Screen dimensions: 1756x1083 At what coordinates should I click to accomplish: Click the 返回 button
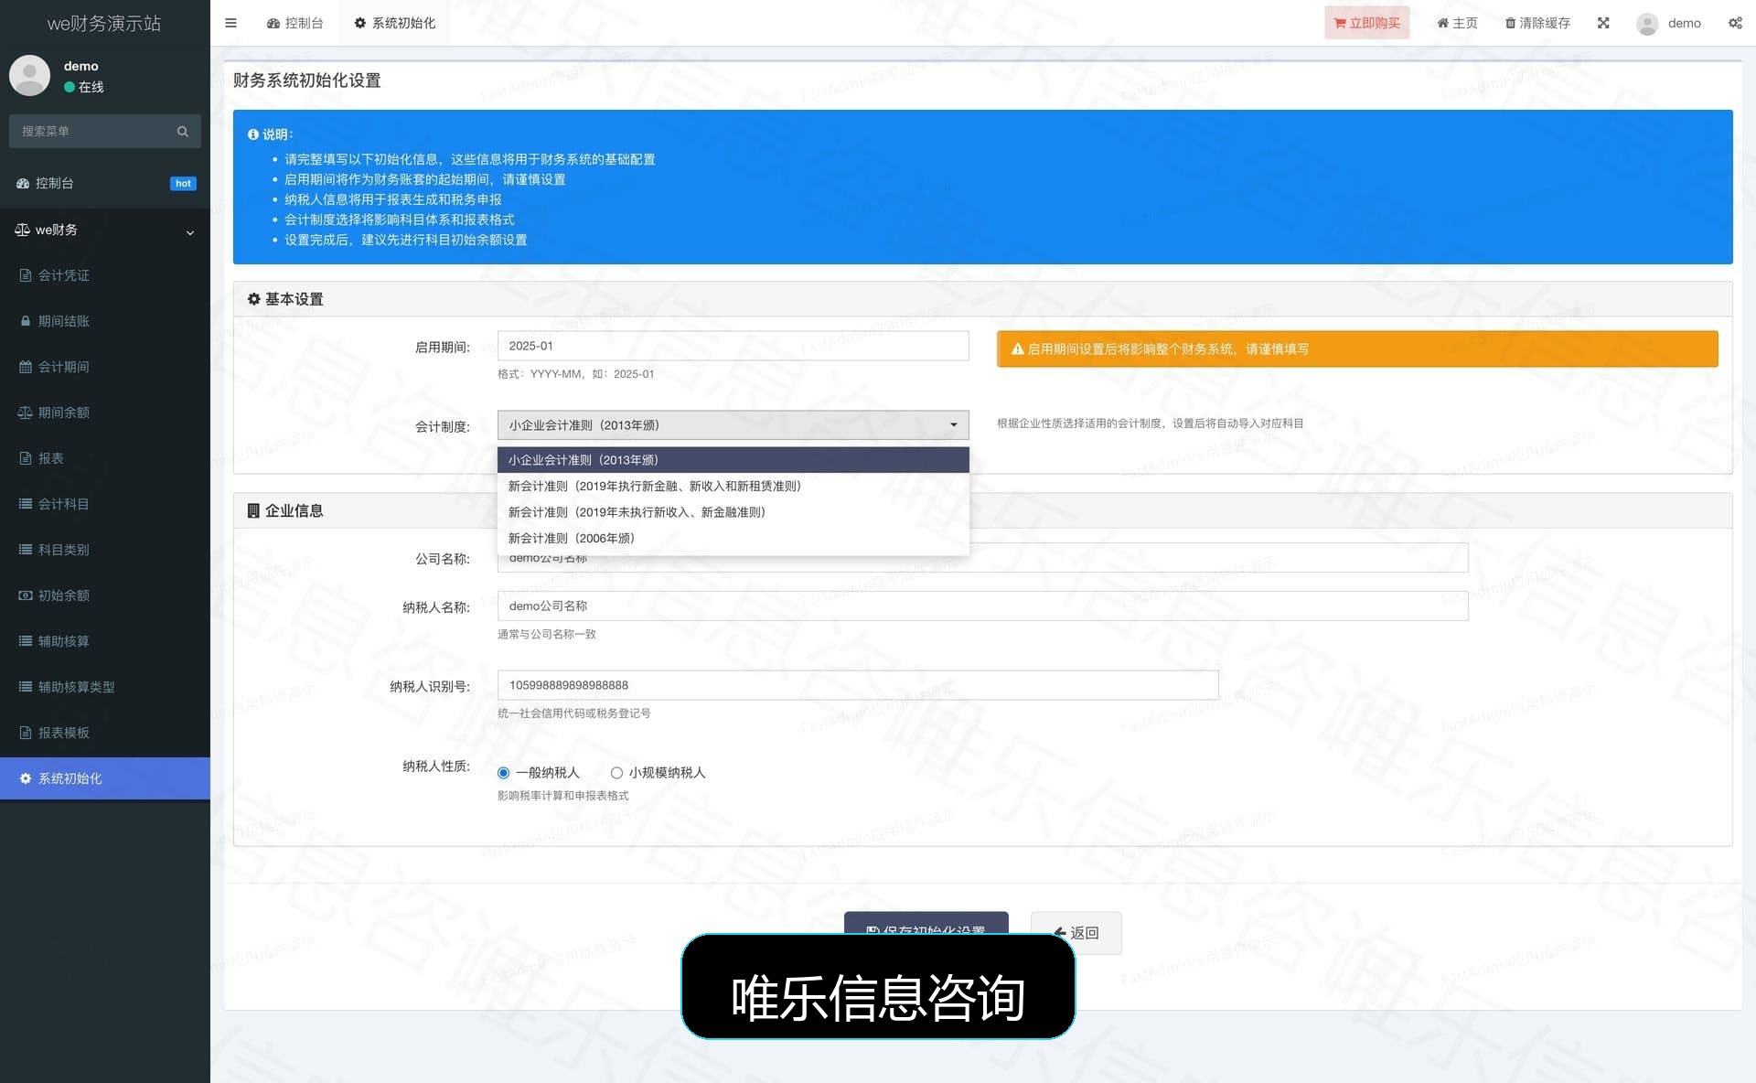1076,933
